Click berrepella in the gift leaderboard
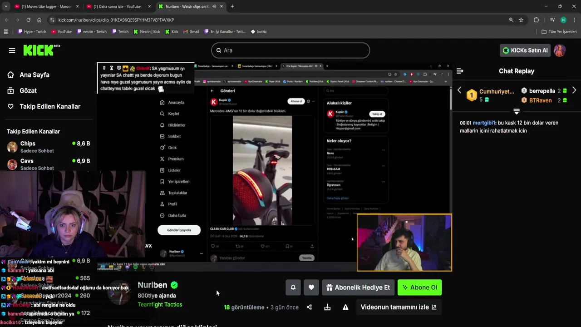581x327 pixels. pyautogui.click(x=544, y=91)
